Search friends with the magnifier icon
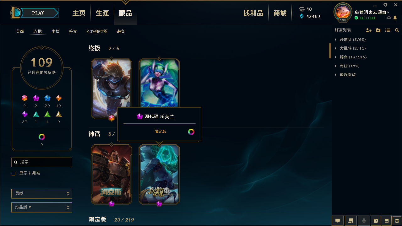This screenshot has height=226, width=402. click(x=397, y=30)
